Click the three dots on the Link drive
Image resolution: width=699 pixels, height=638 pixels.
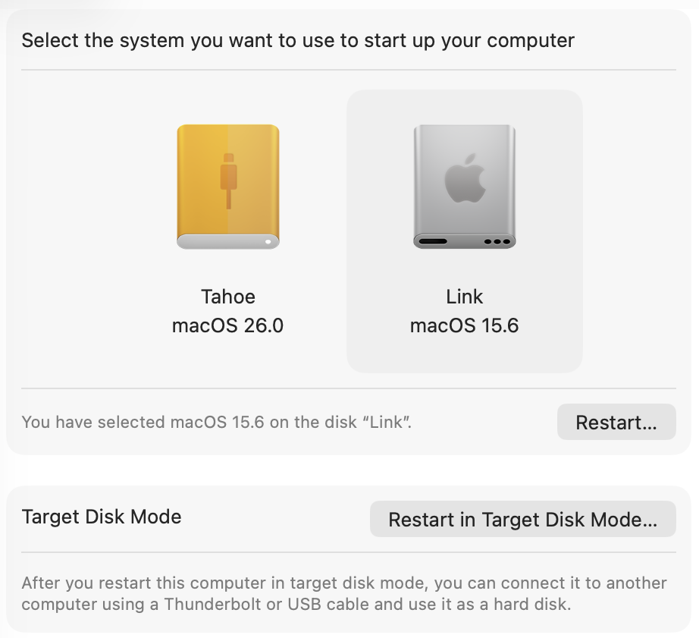pyautogui.click(x=497, y=242)
